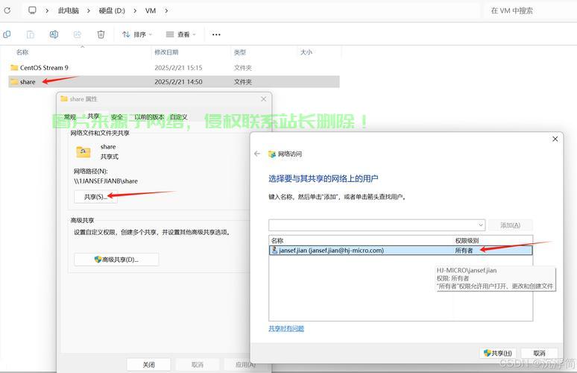
Task: Click Date modified column header
Action: [166, 52]
